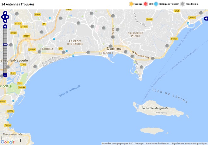
Task: Open the Conditions d'utilisation link
Action: [158, 143]
